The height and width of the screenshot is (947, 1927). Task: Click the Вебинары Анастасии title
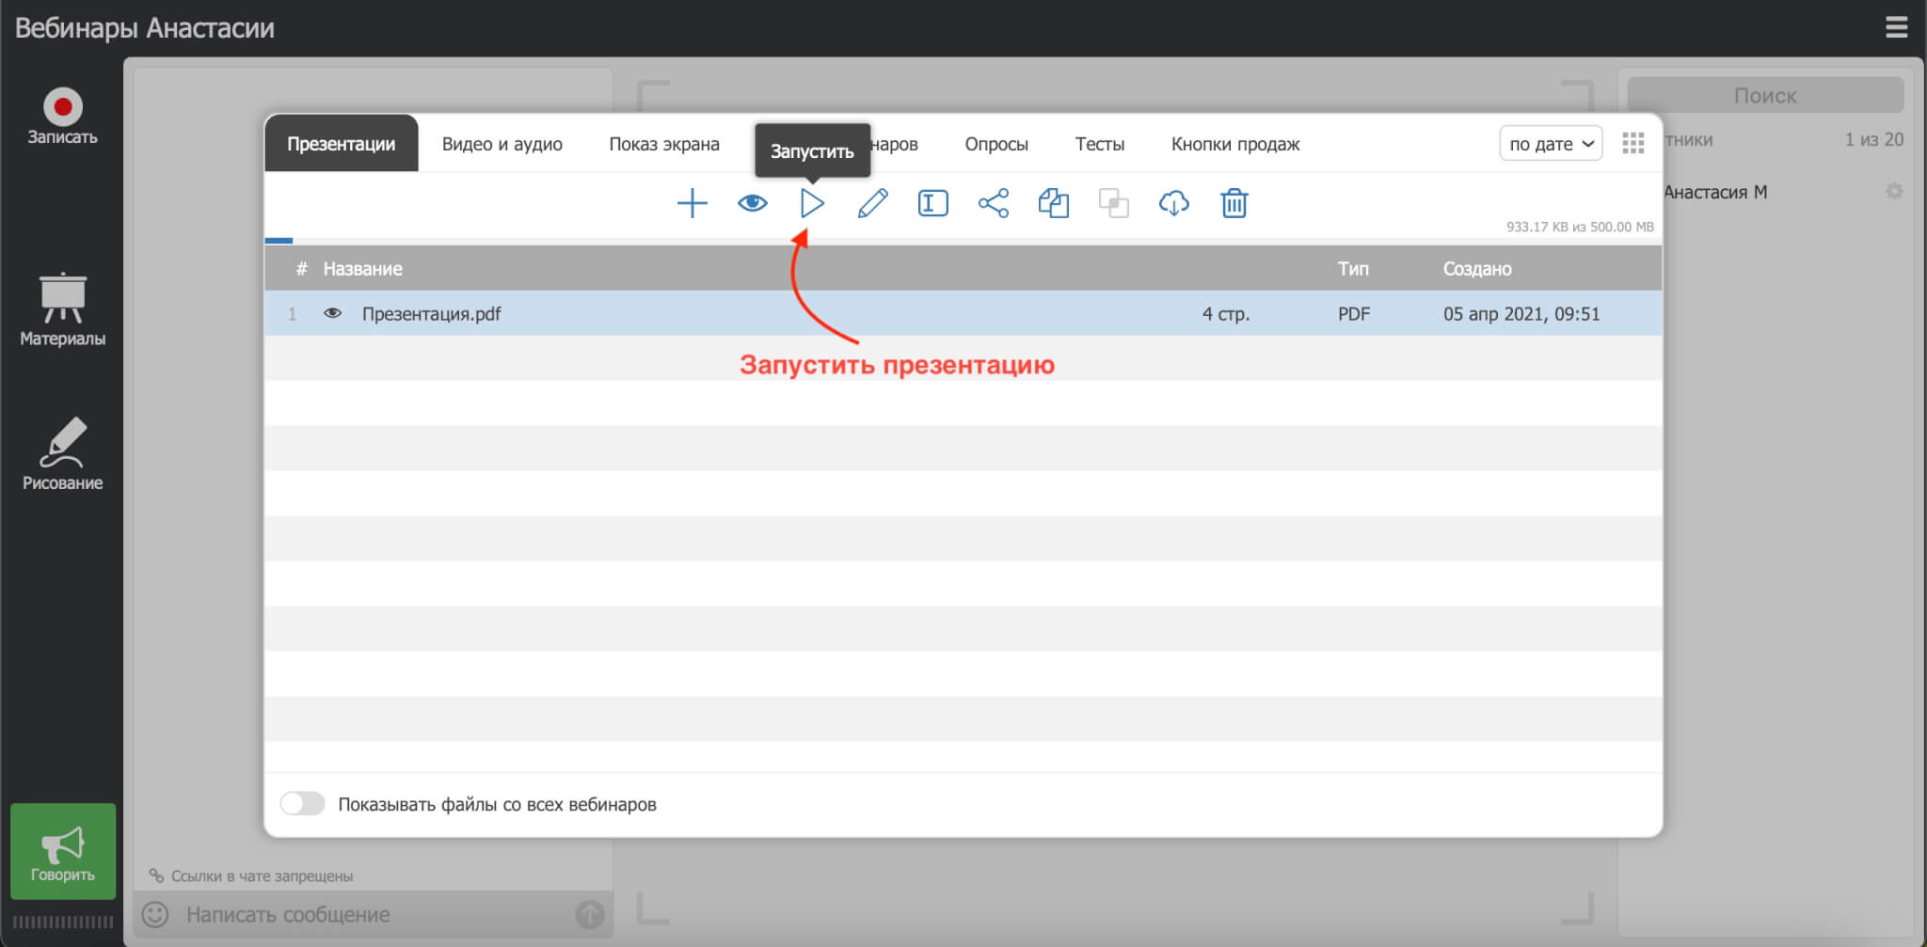coord(144,28)
